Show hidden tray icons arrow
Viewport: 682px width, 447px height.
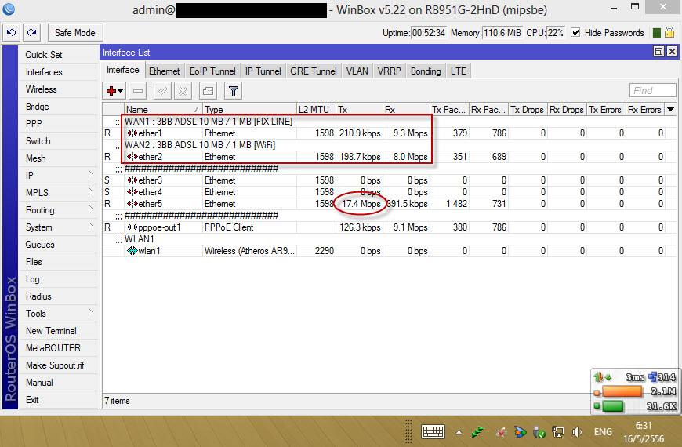point(459,432)
